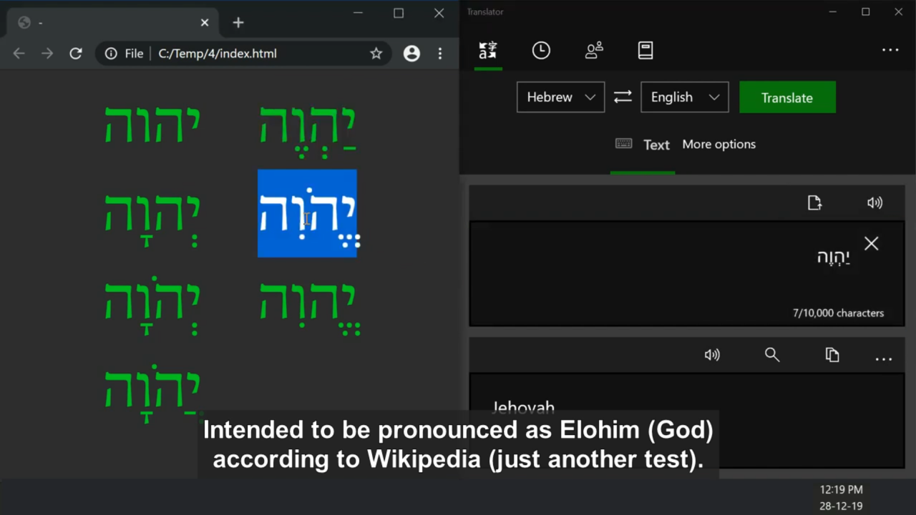
Task: Play audio of the Hebrew input text
Action: click(x=874, y=203)
